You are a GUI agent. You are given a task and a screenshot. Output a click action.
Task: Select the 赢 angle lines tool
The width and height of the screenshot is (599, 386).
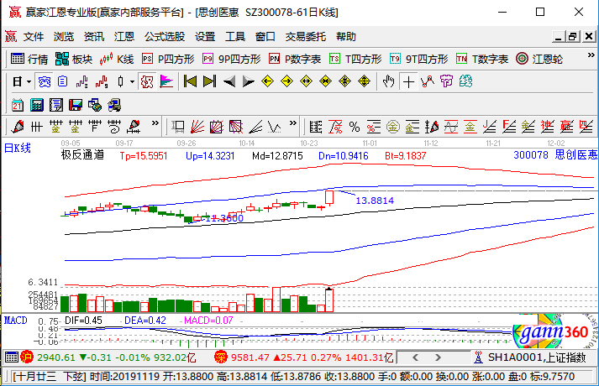[566, 127]
